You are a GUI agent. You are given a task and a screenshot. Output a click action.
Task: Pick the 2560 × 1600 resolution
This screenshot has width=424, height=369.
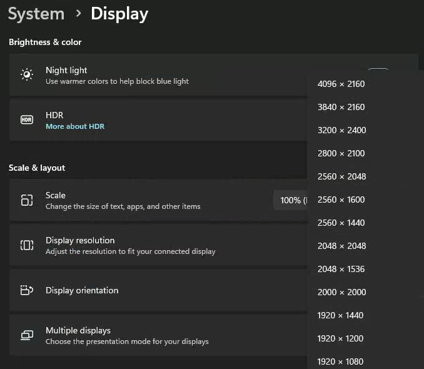click(341, 200)
